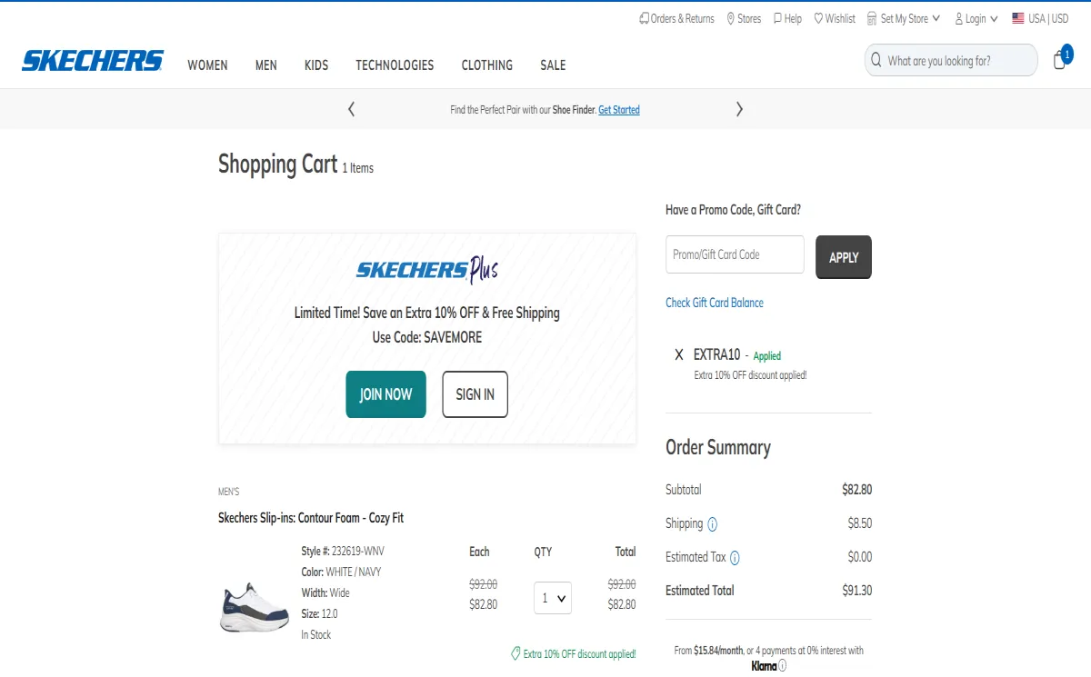This screenshot has width=1091, height=677.
Task: Open the Wishlist heart icon
Action: 816,18
